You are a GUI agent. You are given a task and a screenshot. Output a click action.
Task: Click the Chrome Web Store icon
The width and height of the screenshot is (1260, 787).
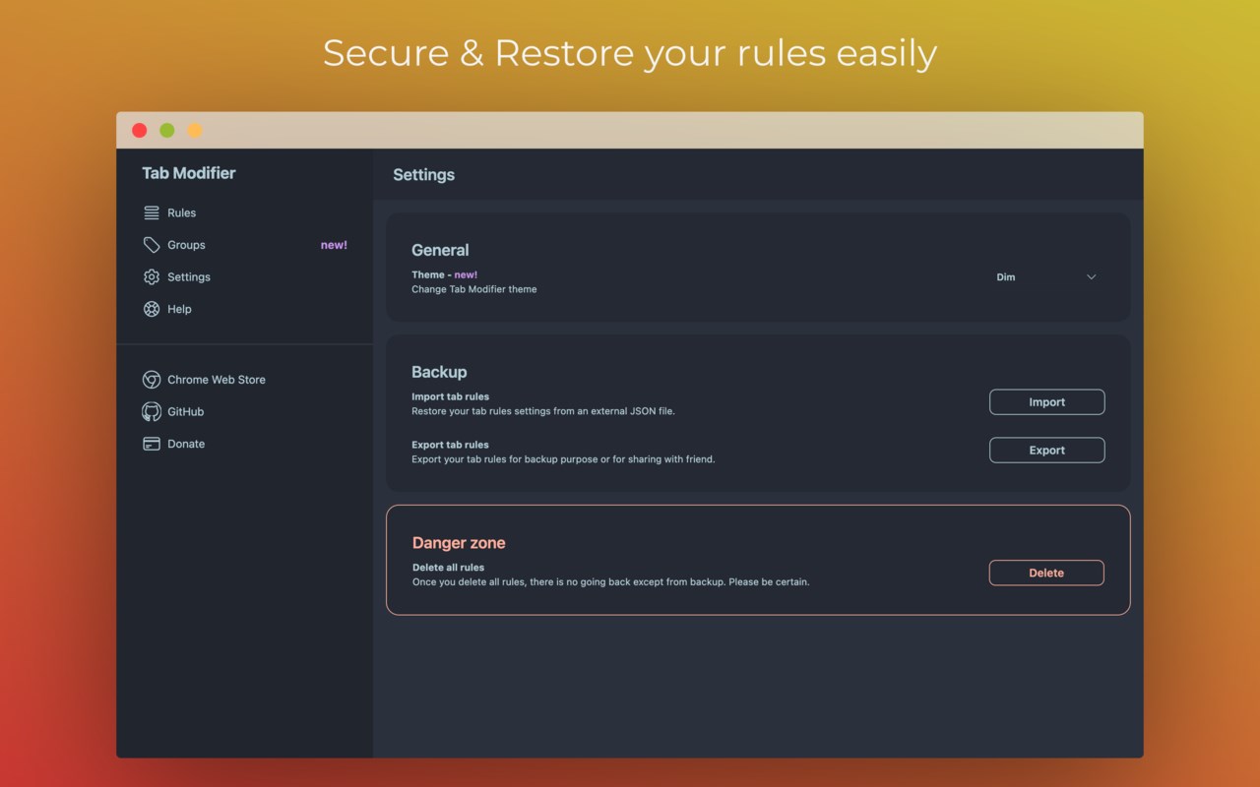point(152,380)
